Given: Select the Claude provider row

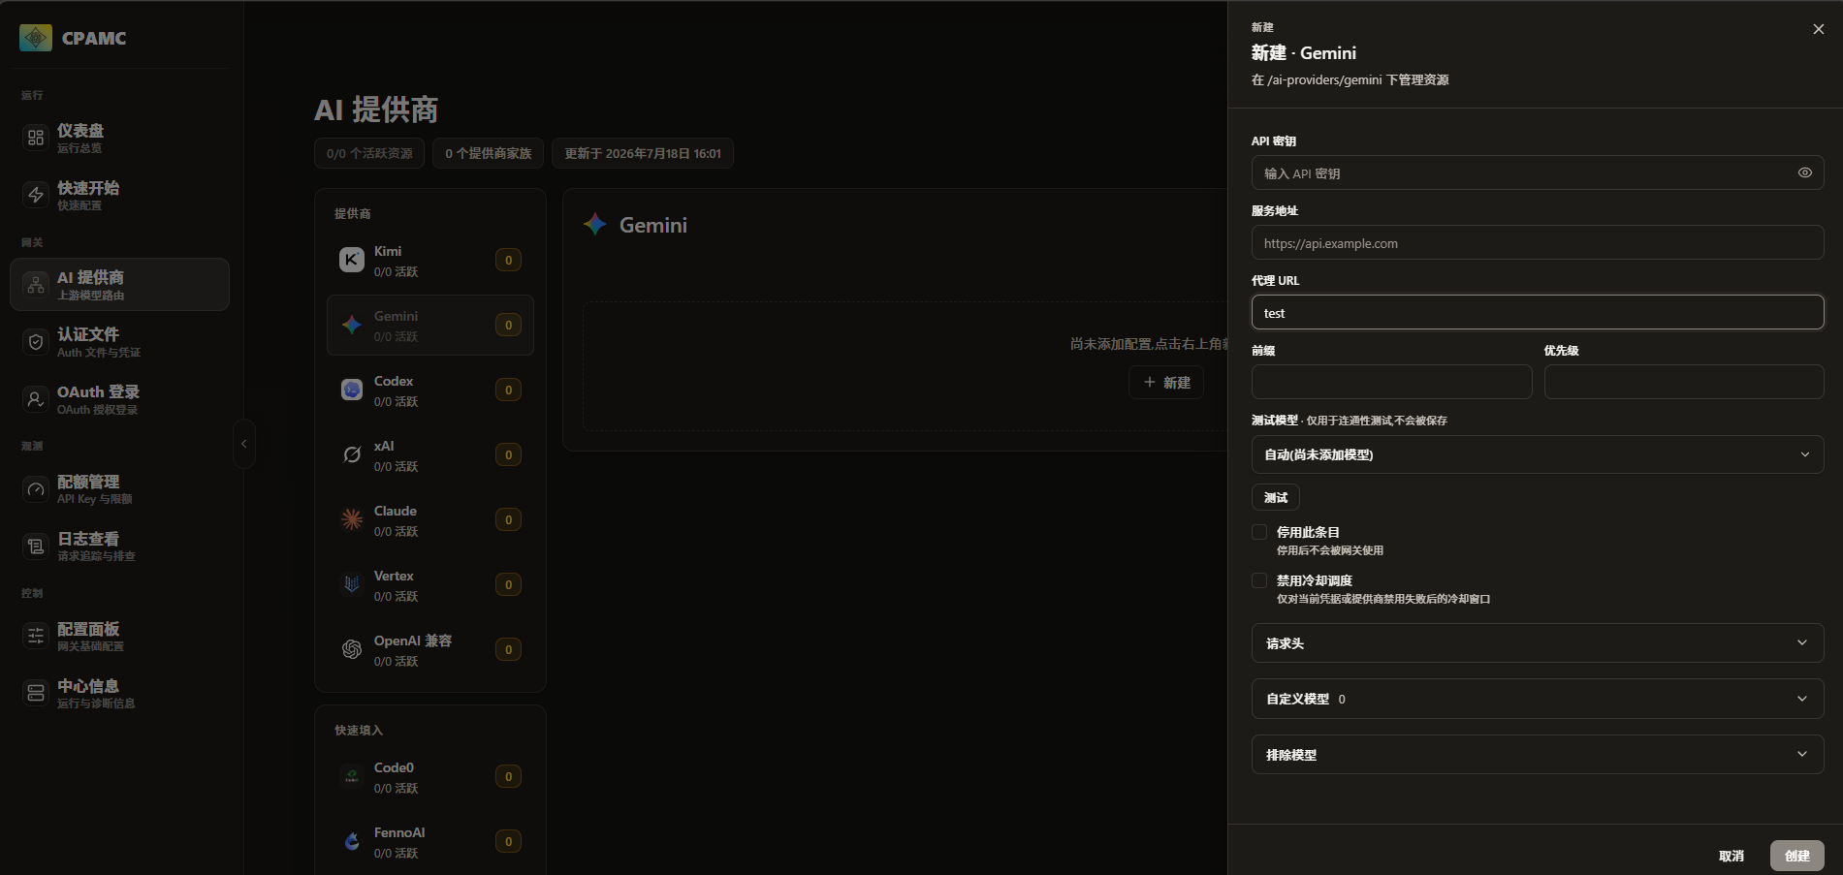Looking at the screenshot, I should [x=430, y=519].
